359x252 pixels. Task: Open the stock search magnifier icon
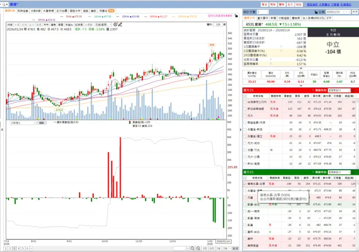click(x=4, y=4)
